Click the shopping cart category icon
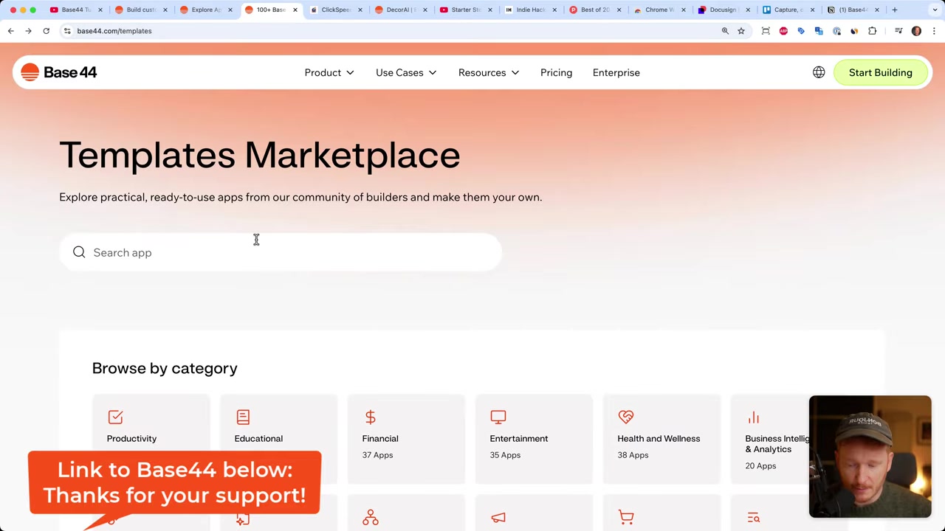 626,518
